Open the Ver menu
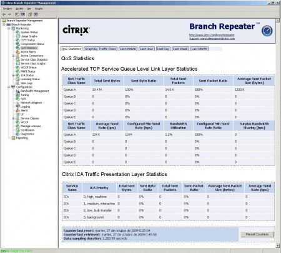The width and height of the screenshot is (281, 253). (x=29, y=9)
